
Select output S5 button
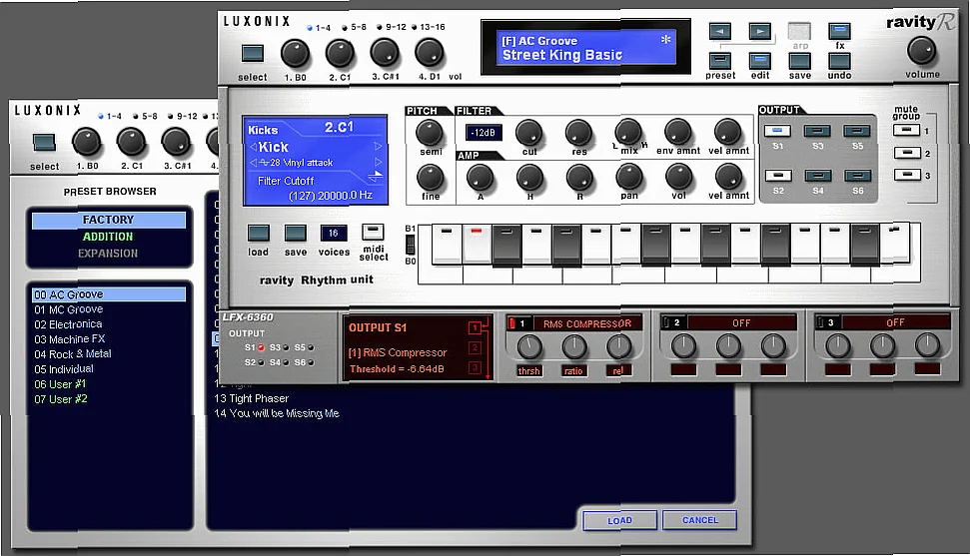tap(857, 131)
